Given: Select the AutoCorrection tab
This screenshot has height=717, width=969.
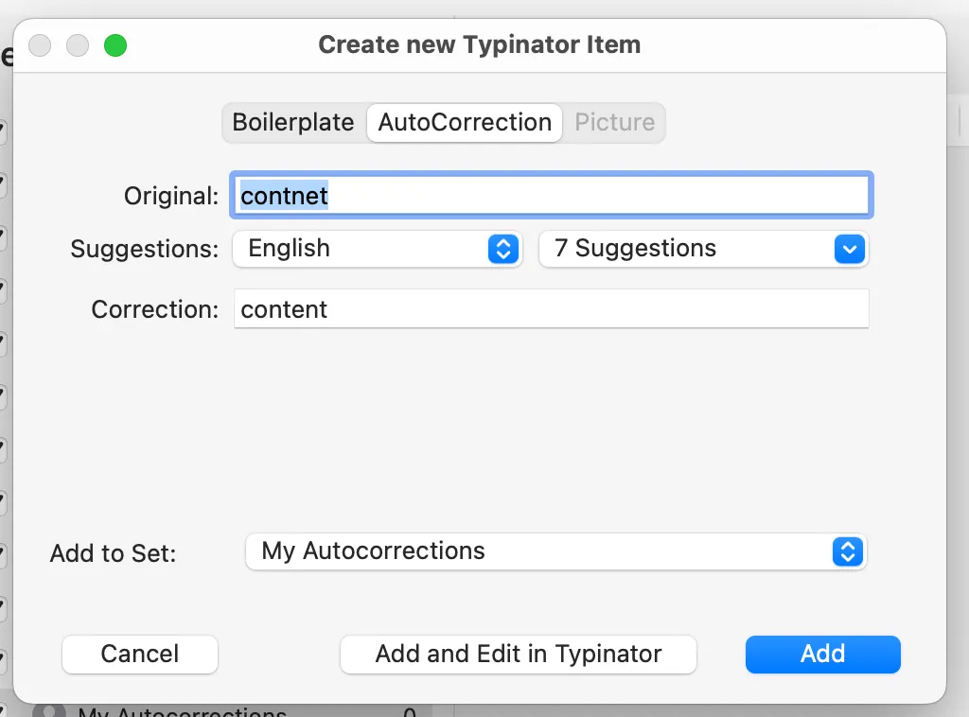Looking at the screenshot, I should (464, 122).
